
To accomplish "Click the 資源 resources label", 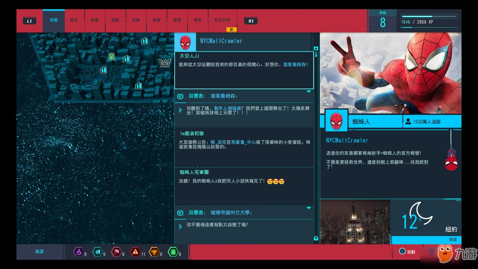I will point(39,252).
